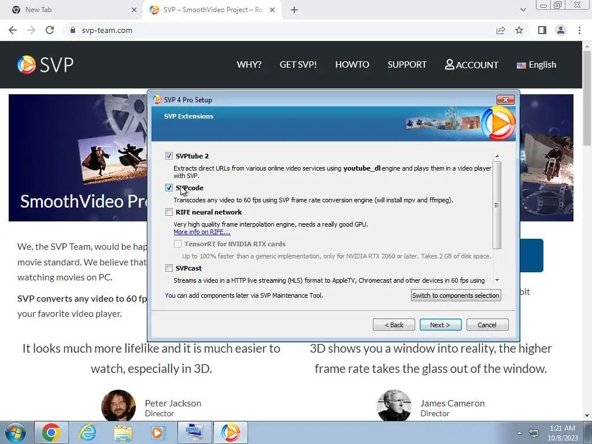Open a new browser tab with plus

(294, 10)
